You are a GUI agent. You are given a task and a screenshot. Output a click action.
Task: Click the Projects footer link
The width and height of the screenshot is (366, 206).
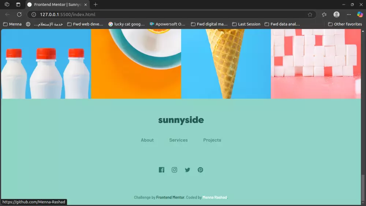[212, 140]
